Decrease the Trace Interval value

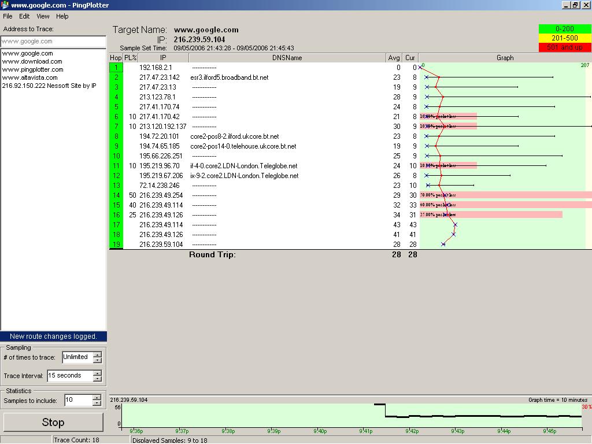coord(97,379)
